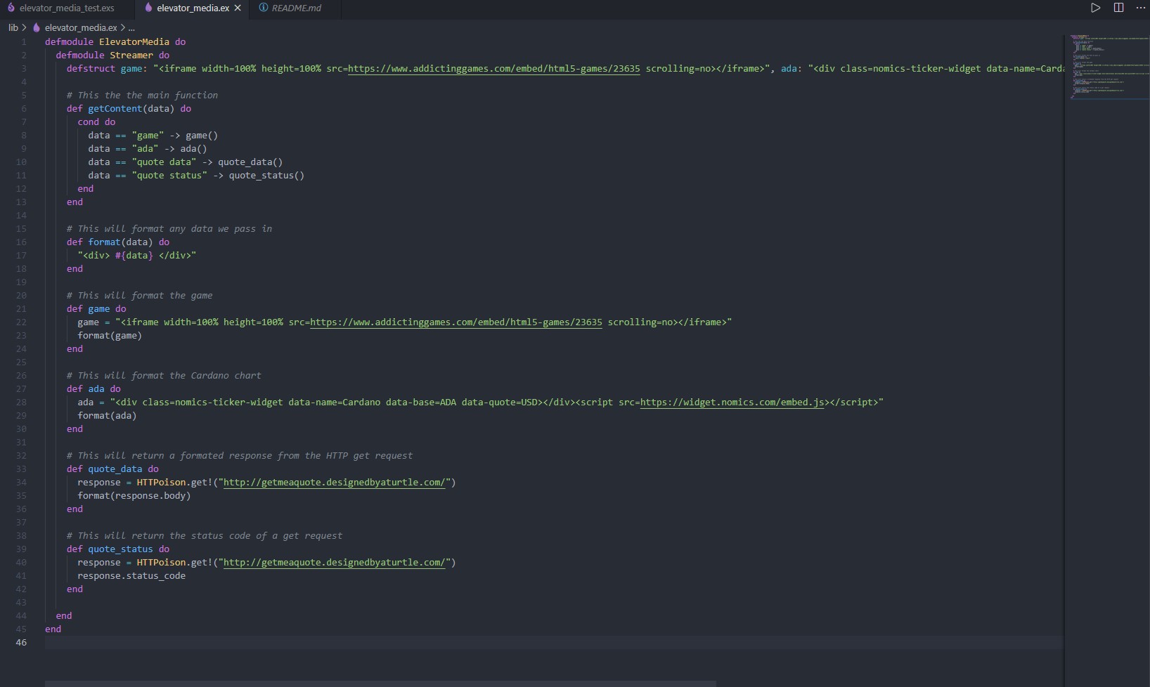The height and width of the screenshot is (687, 1150).
Task: Click 'def quote_data do' on line 33
Action: [x=112, y=469]
